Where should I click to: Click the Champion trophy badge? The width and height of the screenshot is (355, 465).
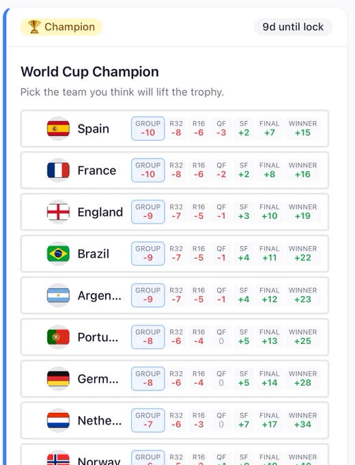(x=61, y=27)
